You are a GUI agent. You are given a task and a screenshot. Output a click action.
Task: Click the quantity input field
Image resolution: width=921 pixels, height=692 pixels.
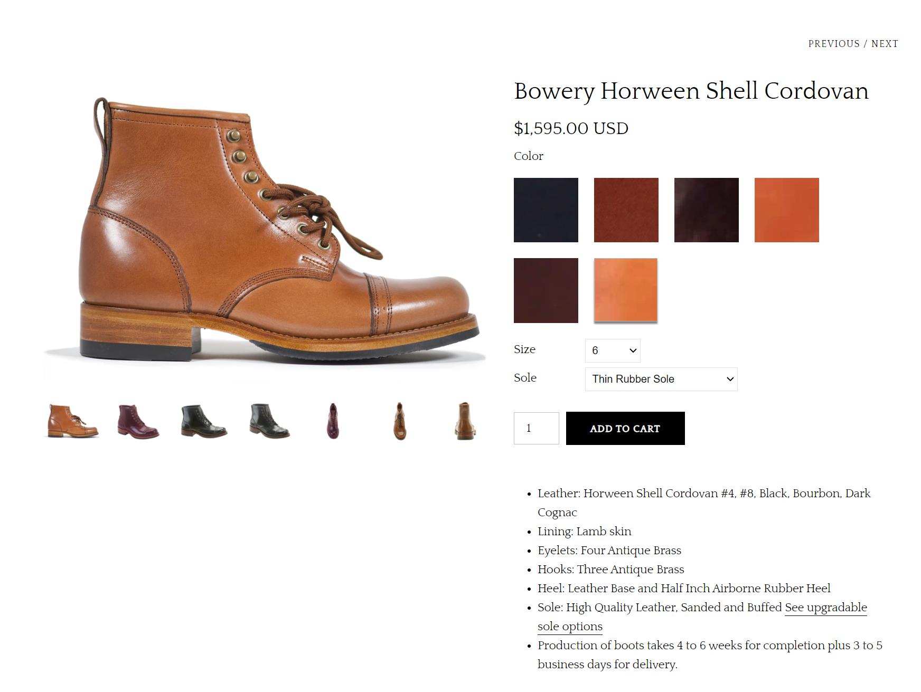536,428
